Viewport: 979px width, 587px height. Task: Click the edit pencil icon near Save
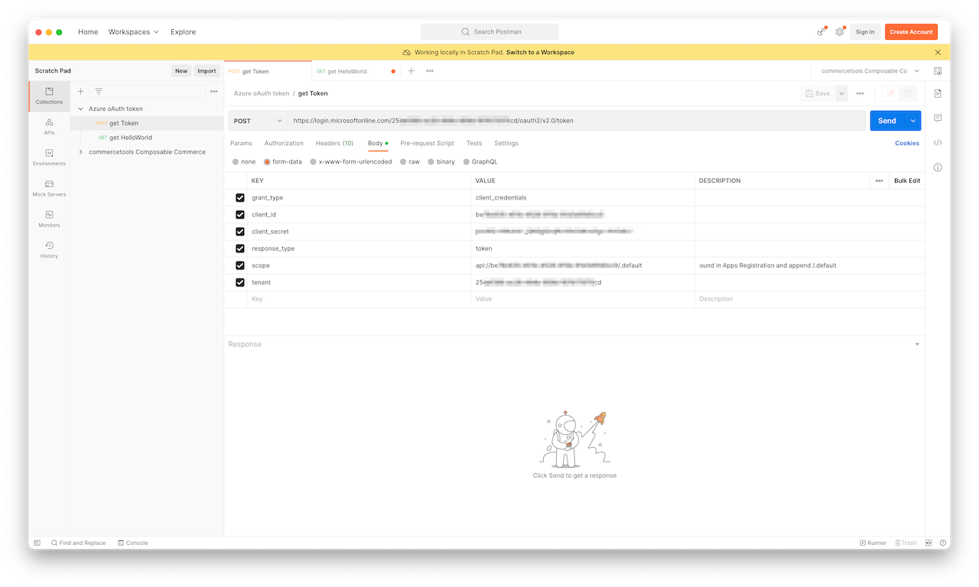tap(890, 93)
